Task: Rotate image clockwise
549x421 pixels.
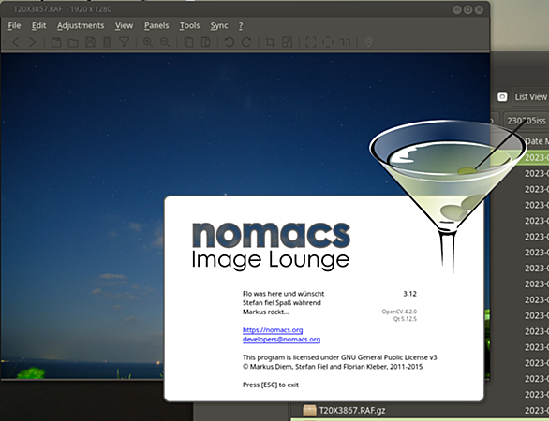Action: 246,42
